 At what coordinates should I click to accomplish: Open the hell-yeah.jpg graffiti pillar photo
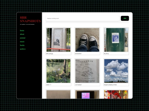[58, 40]
